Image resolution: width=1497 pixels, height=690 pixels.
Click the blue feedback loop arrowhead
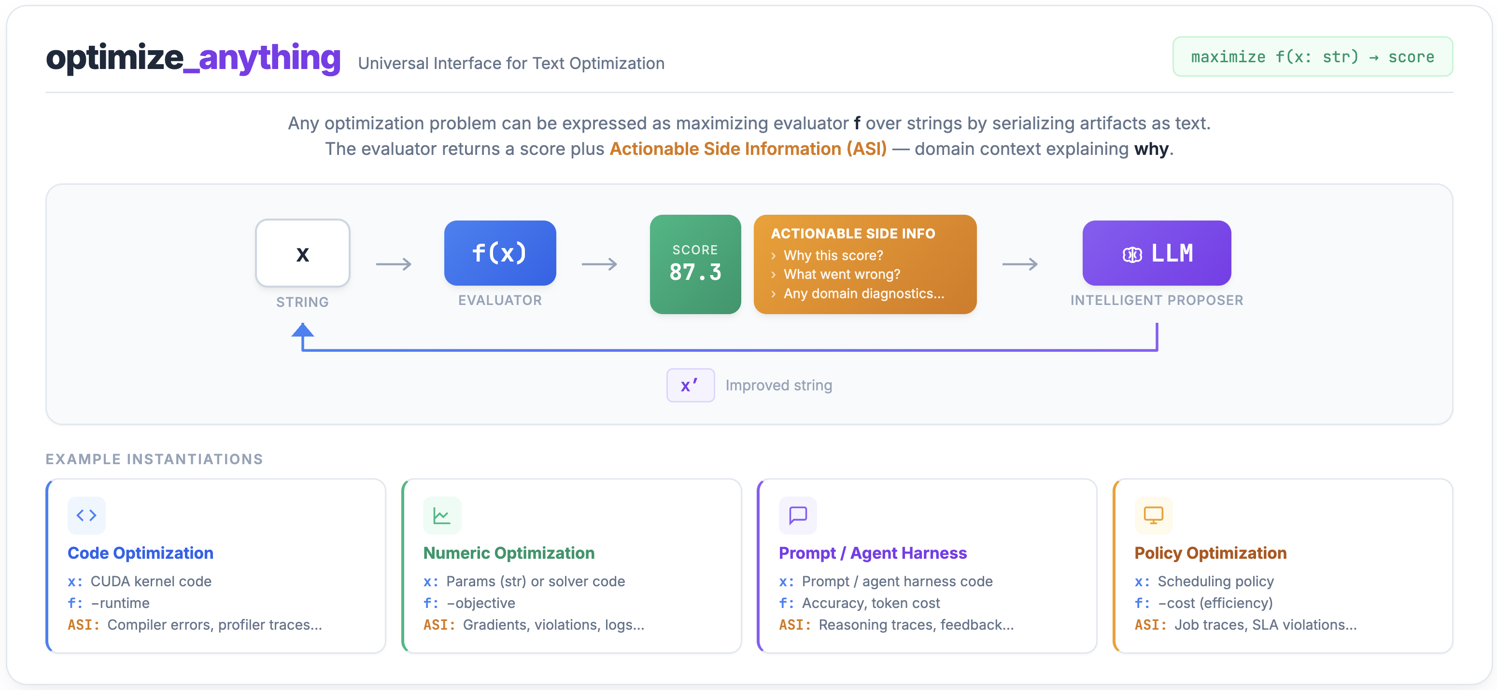[x=303, y=331]
